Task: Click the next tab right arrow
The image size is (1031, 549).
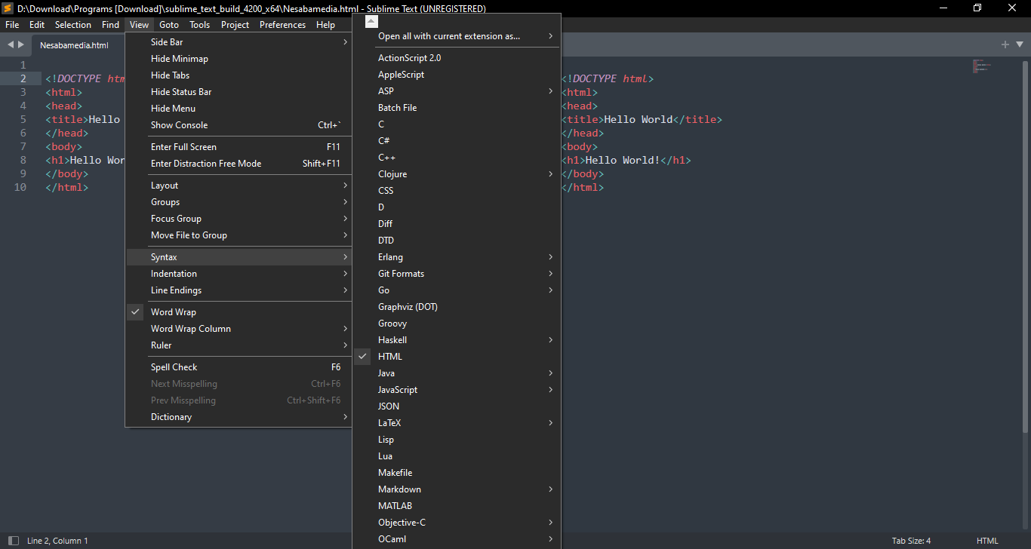Action: coord(20,44)
